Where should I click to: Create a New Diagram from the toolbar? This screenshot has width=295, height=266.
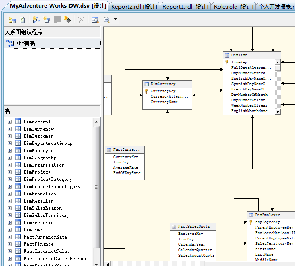[x=36, y=19]
